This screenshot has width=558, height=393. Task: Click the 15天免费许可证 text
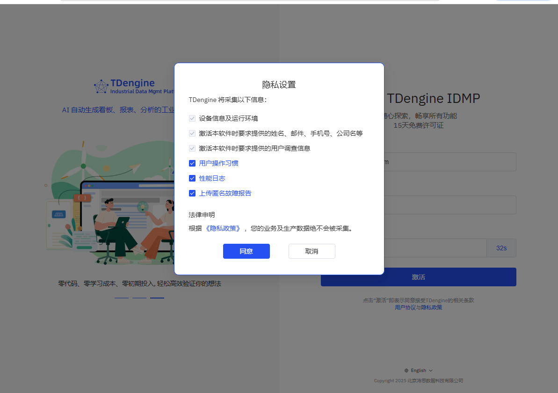tap(419, 125)
